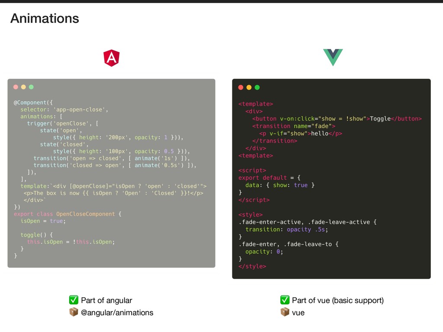Click the '.fade-enter, .fade-leave-to {' line
443x332 pixels.
click(x=289, y=244)
